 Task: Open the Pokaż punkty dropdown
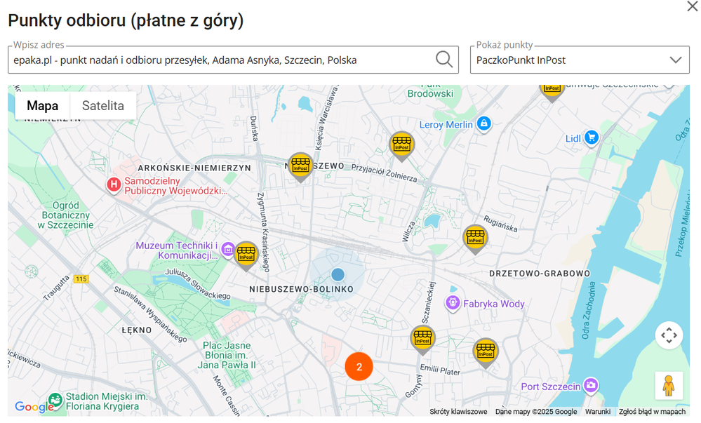[x=580, y=60]
